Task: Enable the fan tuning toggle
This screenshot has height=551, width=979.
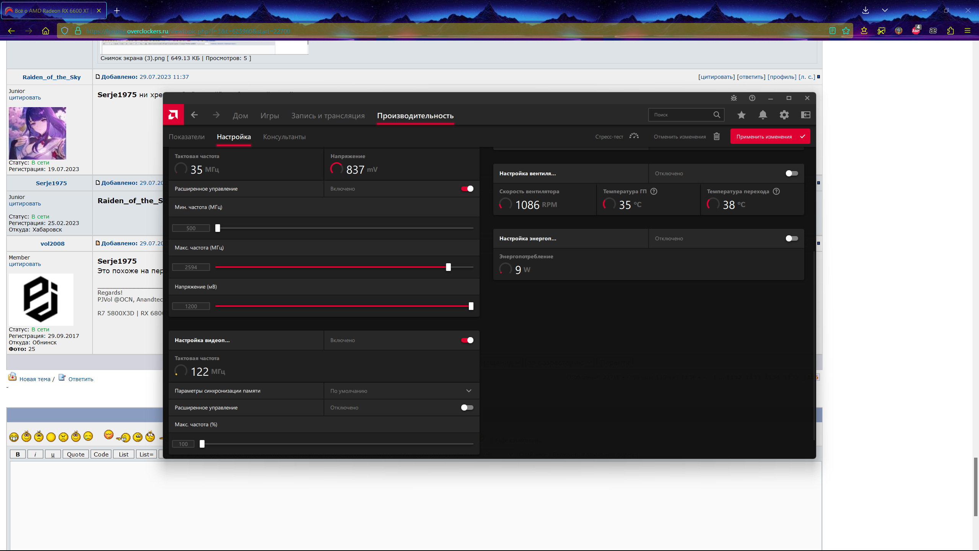Action: point(791,173)
